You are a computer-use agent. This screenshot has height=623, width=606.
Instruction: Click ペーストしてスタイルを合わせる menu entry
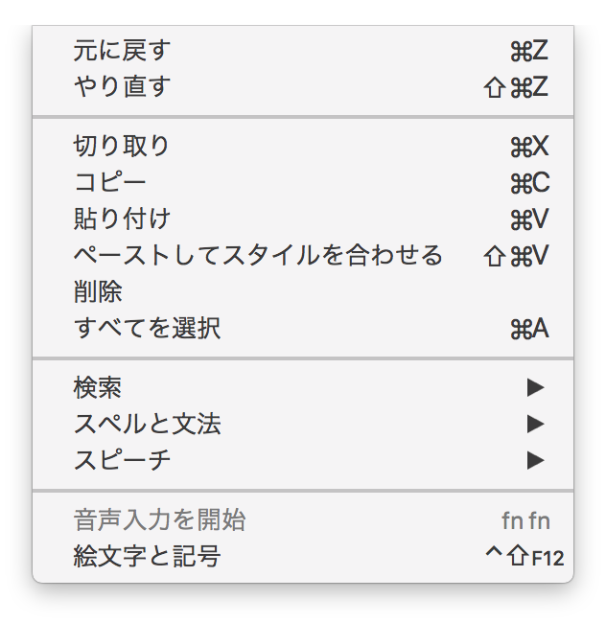tap(258, 256)
